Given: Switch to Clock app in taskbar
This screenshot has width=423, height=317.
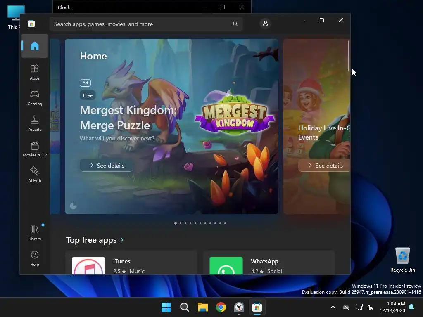Looking at the screenshot, I should click(239, 307).
